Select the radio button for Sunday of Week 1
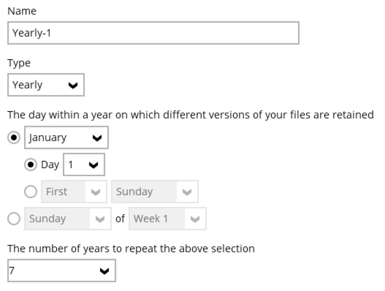Viewport: 385px width, 291px height. point(14,219)
